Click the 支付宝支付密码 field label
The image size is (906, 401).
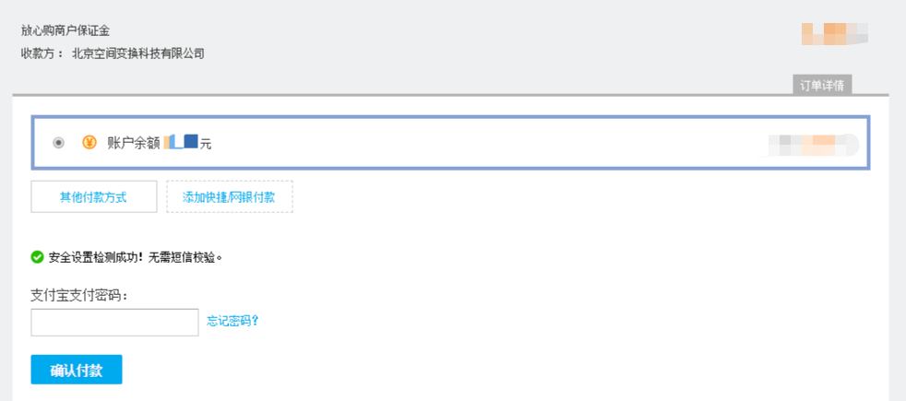tap(78, 295)
